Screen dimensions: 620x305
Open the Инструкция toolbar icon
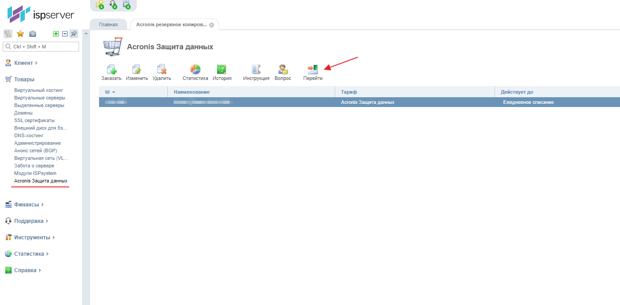(x=256, y=69)
